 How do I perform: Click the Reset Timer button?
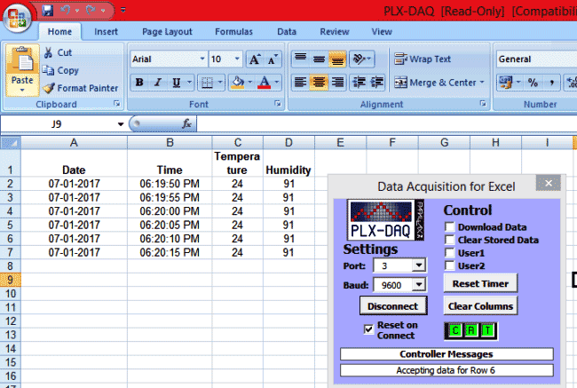click(x=480, y=283)
